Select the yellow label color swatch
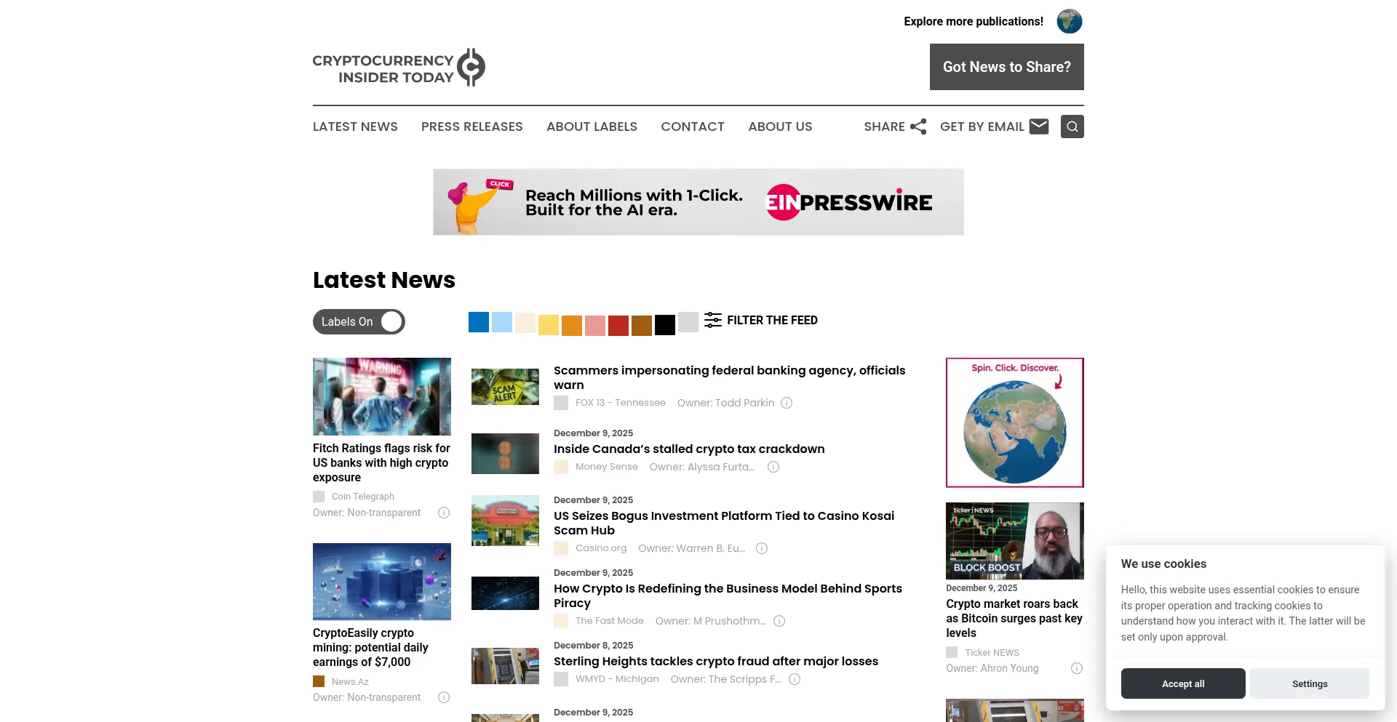This screenshot has height=722, width=1397. tap(549, 325)
